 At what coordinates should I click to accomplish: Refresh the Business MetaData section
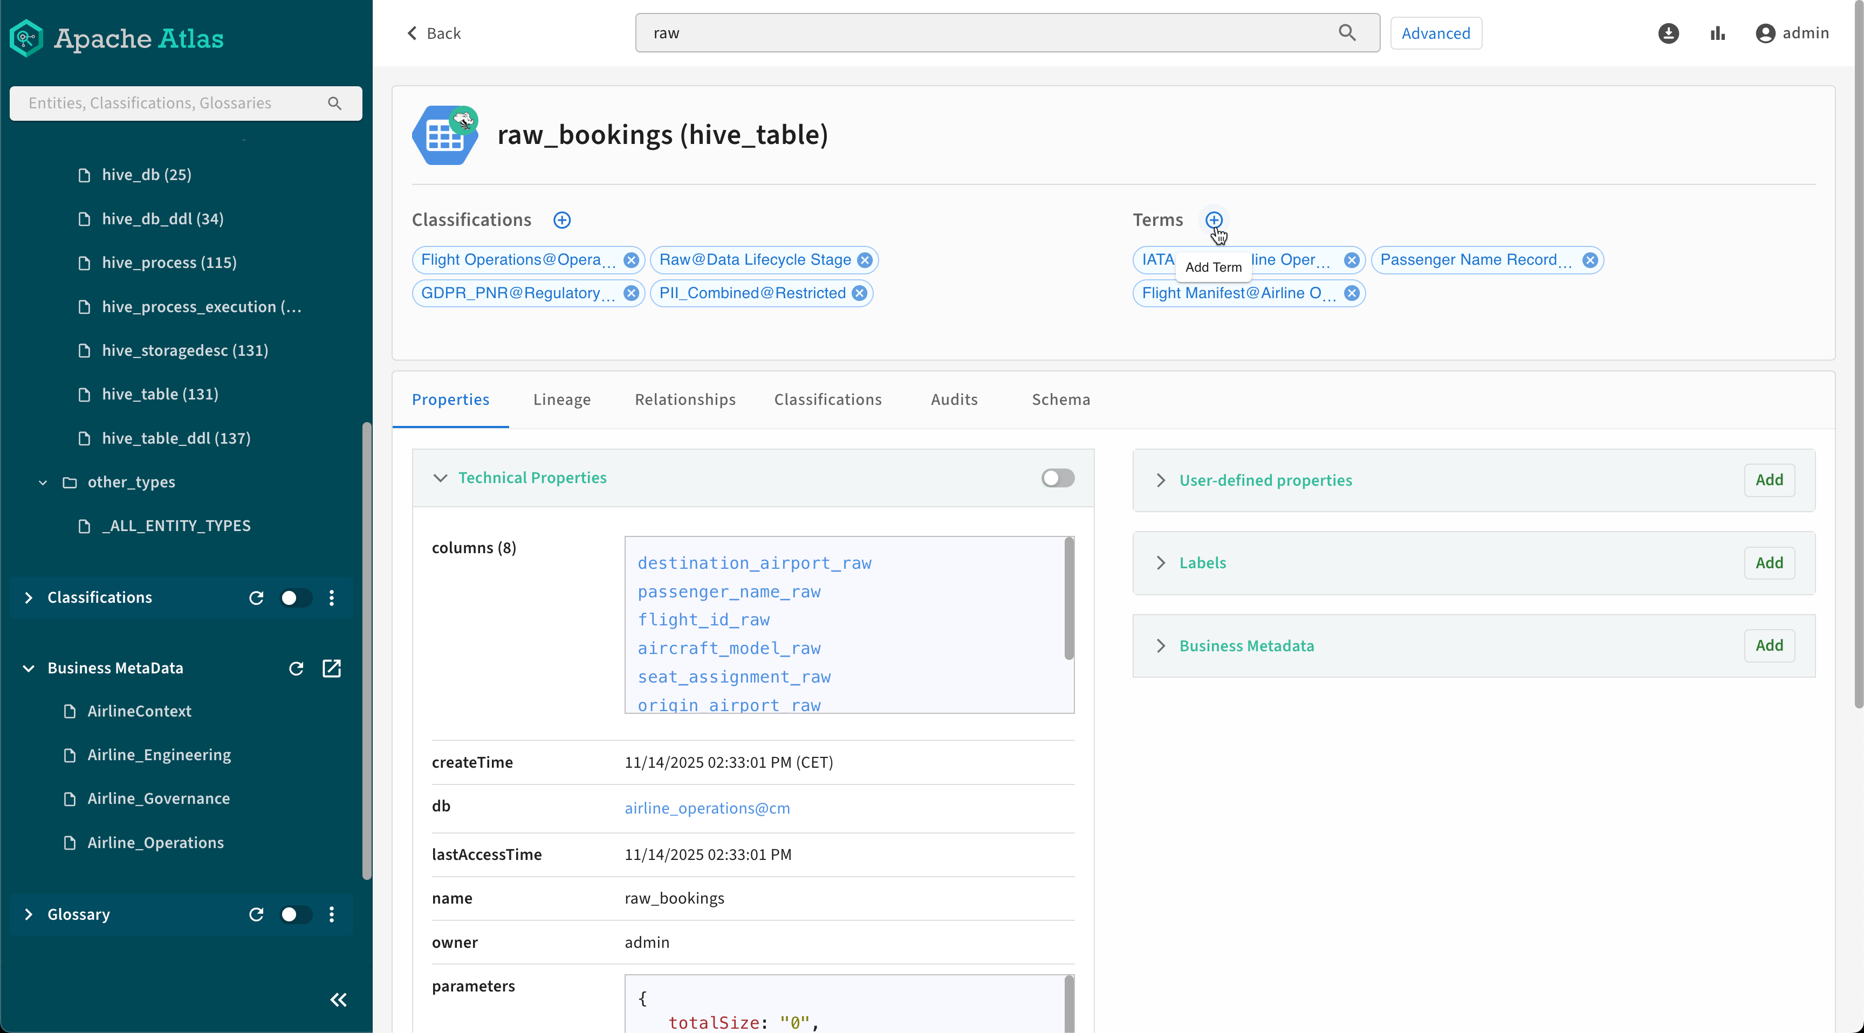tap(296, 669)
